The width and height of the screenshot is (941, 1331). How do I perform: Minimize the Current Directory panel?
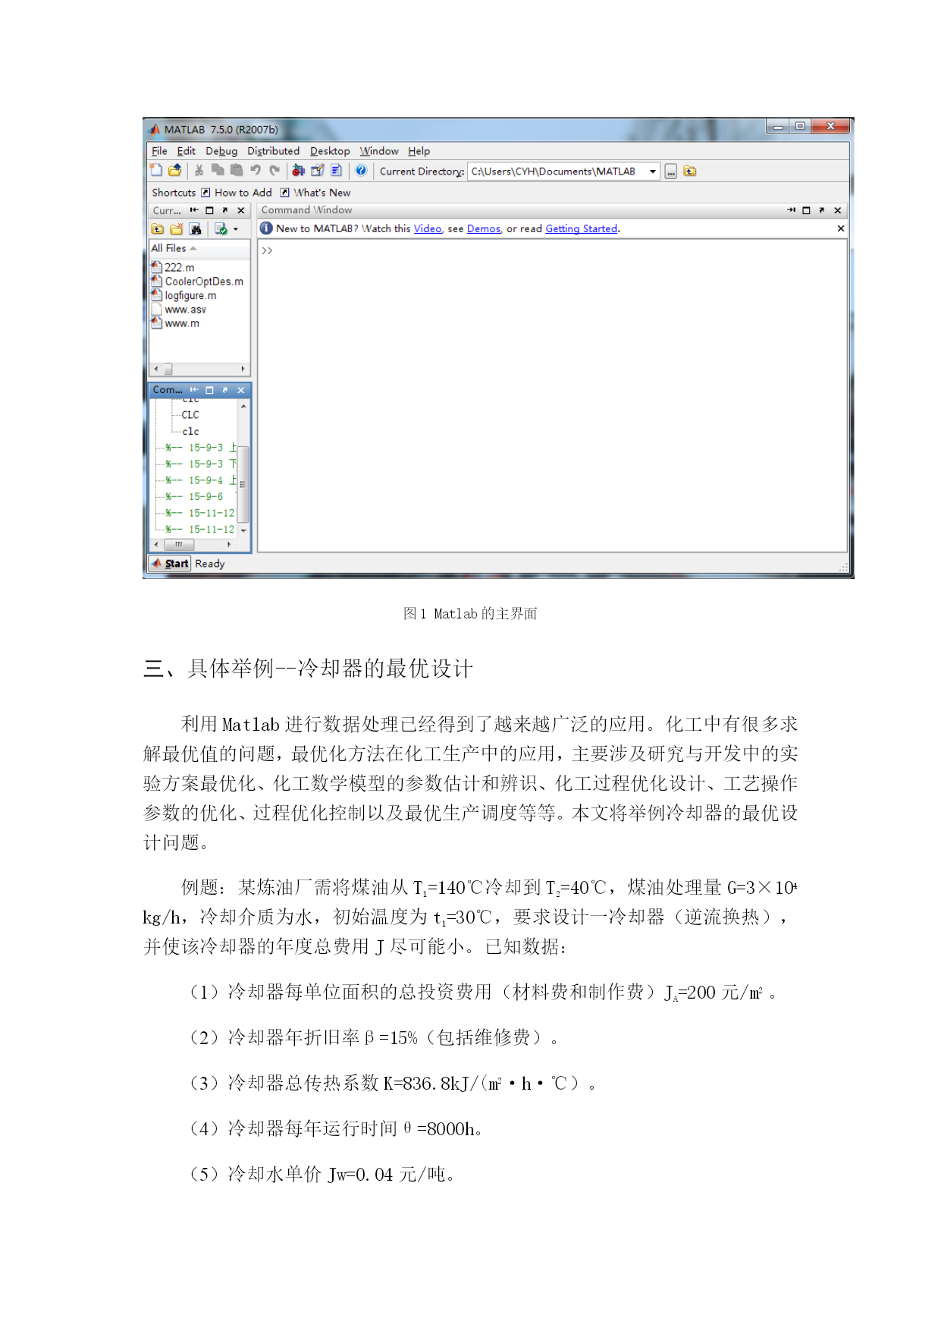(194, 210)
